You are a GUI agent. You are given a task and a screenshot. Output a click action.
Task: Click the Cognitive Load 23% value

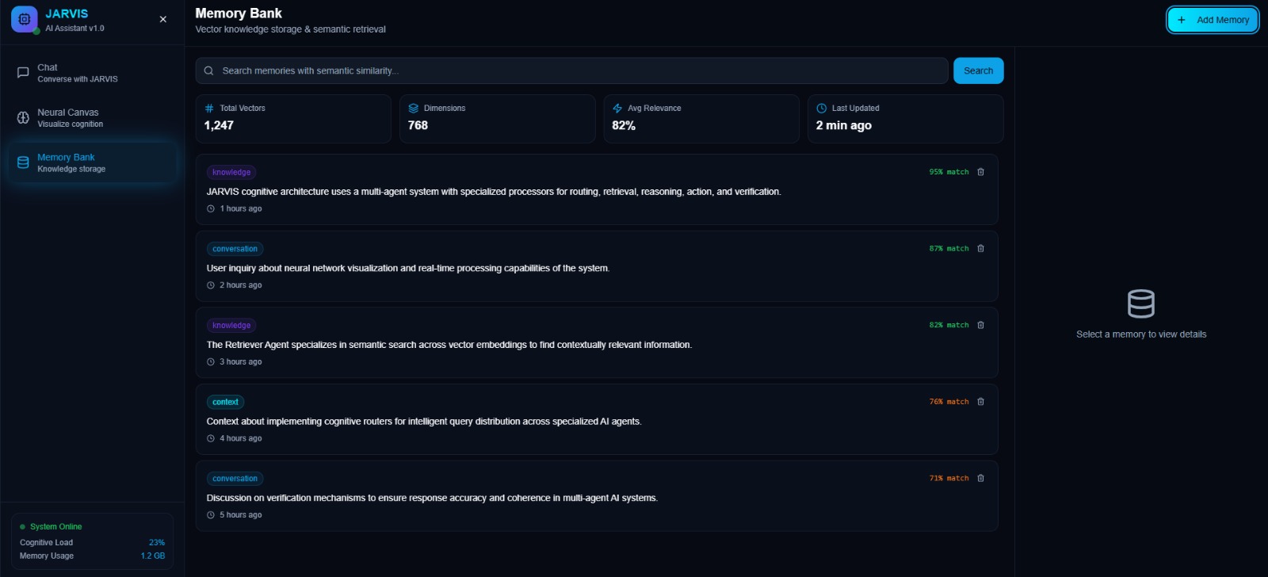157,543
